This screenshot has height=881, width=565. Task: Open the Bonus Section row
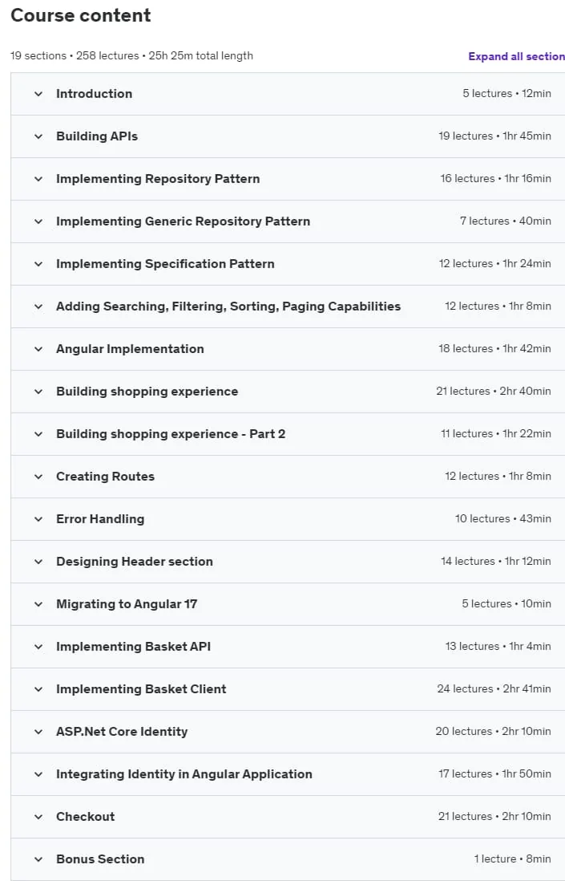[288, 859]
